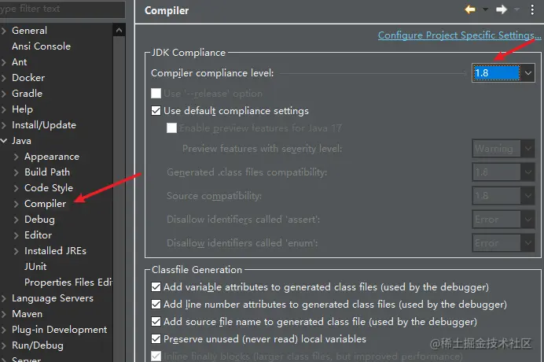Screen dimensions: 544x362
Task: Open the forward history dropdown arrow
Action: tap(516, 9)
